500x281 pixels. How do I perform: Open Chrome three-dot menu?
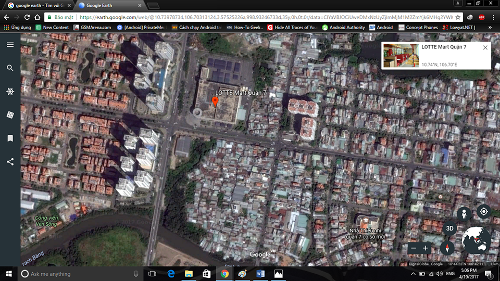point(493,17)
